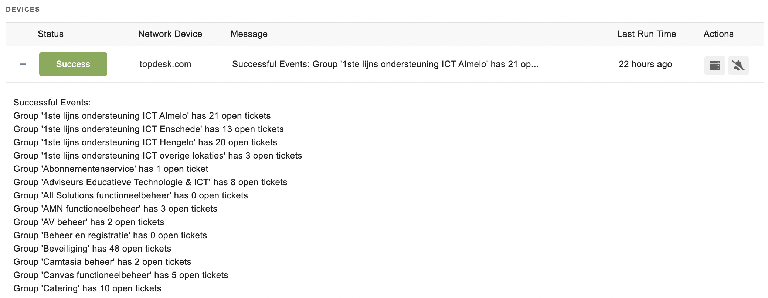
Task: Select the Canvas functioneelbeheer tickets line
Action: (x=121, y=275)
